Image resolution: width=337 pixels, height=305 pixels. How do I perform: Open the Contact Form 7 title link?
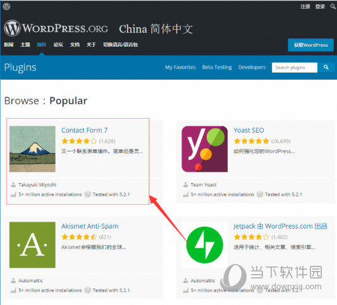[x=85, y=130]
